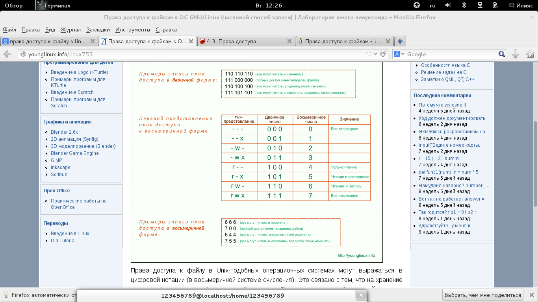Switch to the '4.3. Права доступа' tab
538x302 pixels.
click(x=246, y=41)
